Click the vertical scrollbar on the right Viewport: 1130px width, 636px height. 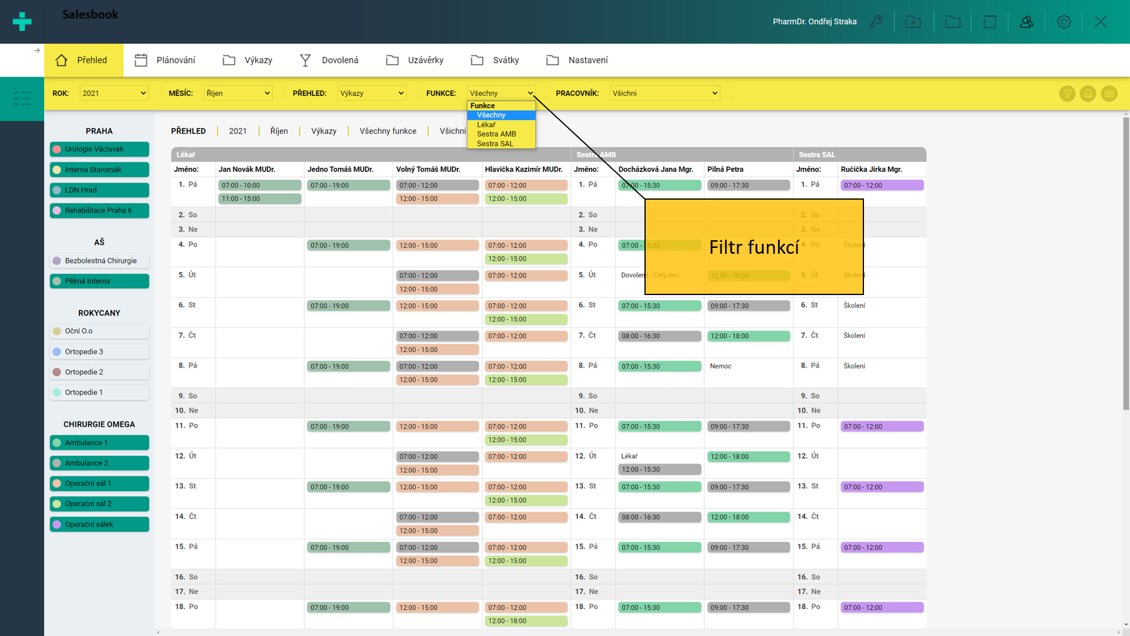coord(1125,265)
